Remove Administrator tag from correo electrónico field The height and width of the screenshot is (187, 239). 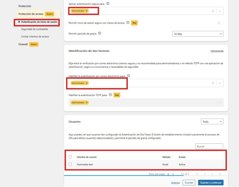click(87, 83)
